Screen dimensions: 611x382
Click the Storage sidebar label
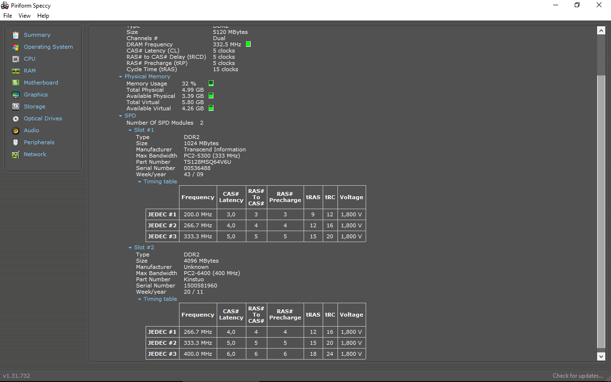(x=34, y=106)
